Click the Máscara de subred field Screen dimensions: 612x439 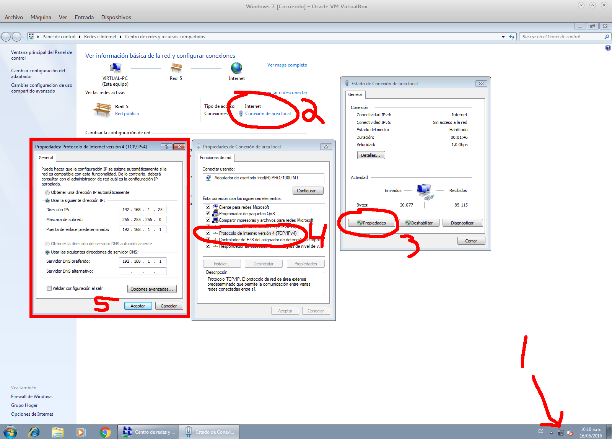[143, 219]
